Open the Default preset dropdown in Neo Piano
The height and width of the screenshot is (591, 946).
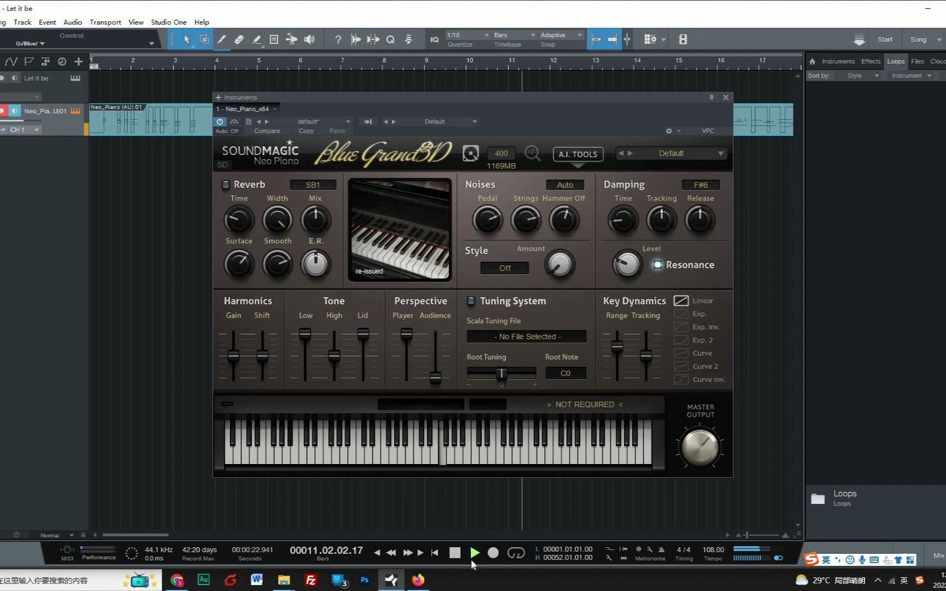coord(671,153)
